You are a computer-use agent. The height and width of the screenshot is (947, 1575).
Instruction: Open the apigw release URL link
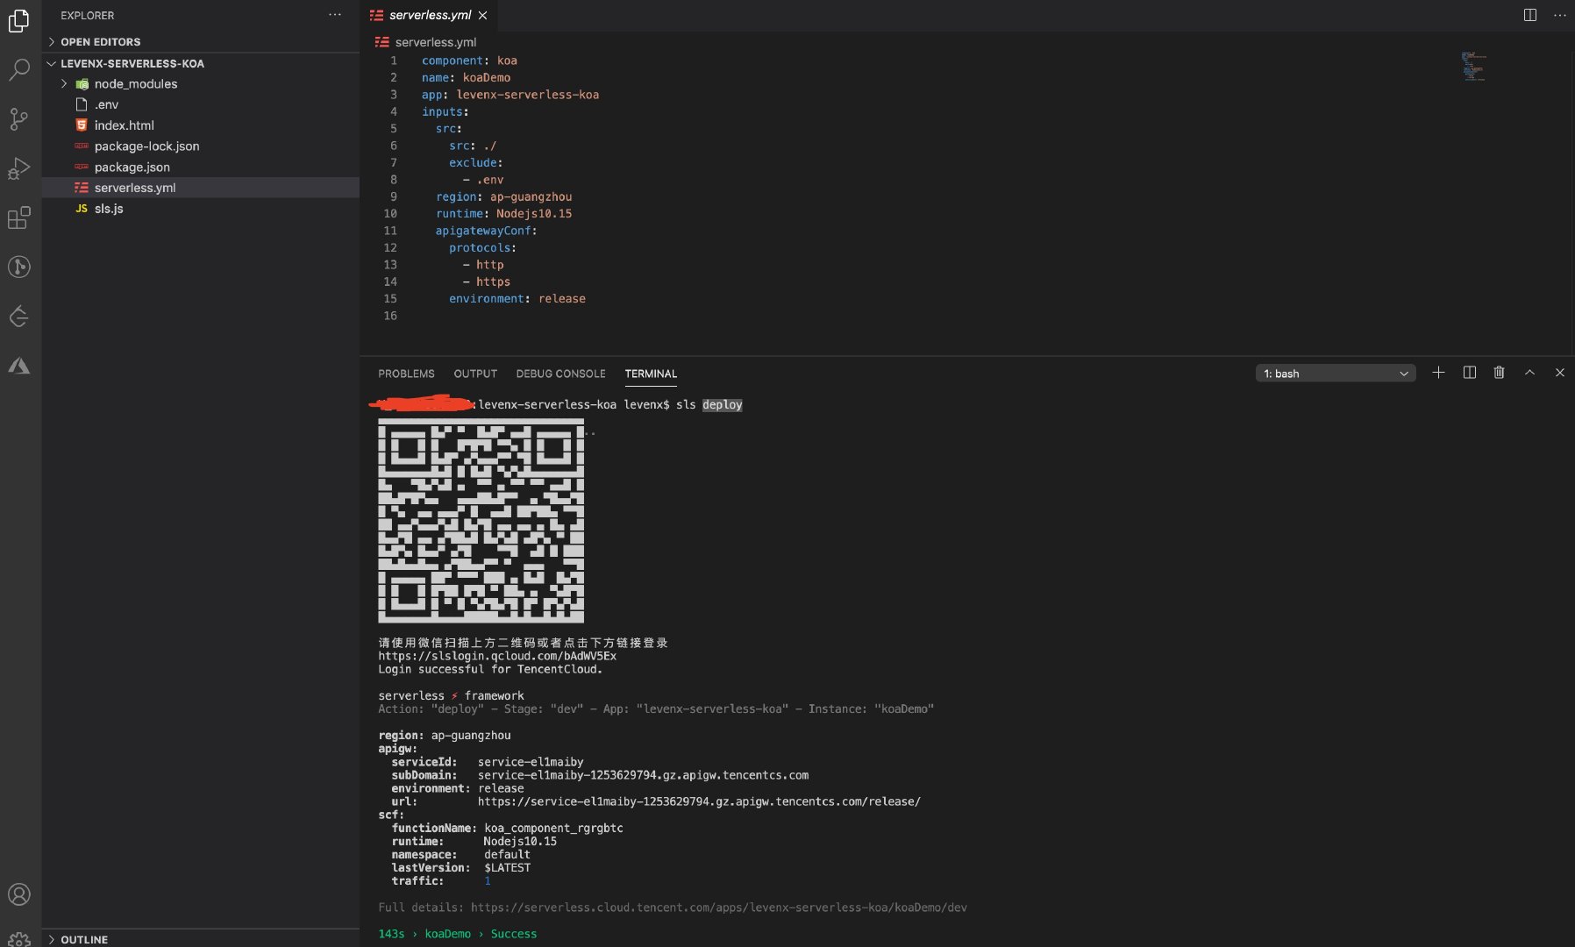click(699, 801)
